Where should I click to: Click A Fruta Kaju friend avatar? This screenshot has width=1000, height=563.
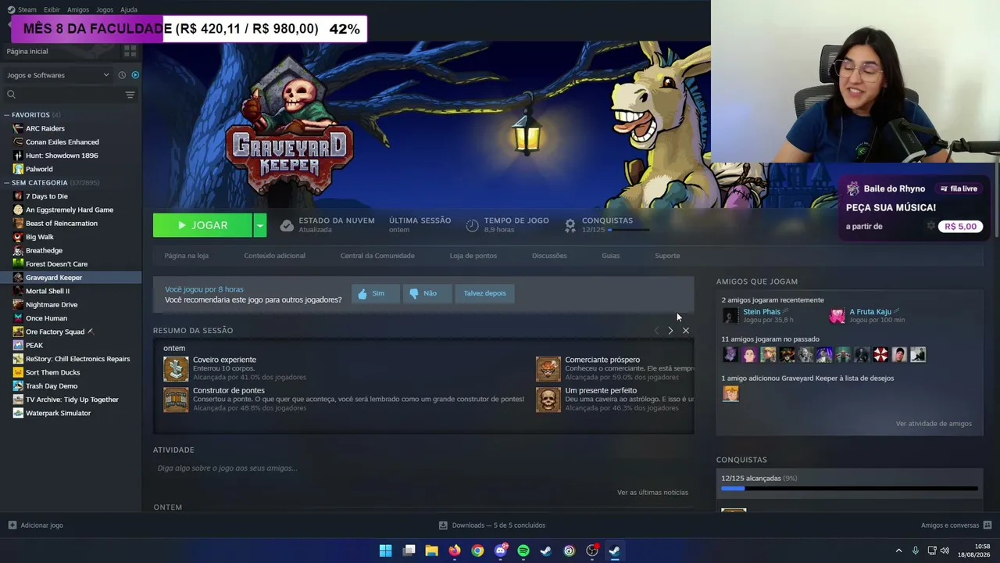click(x=837, y=316)
